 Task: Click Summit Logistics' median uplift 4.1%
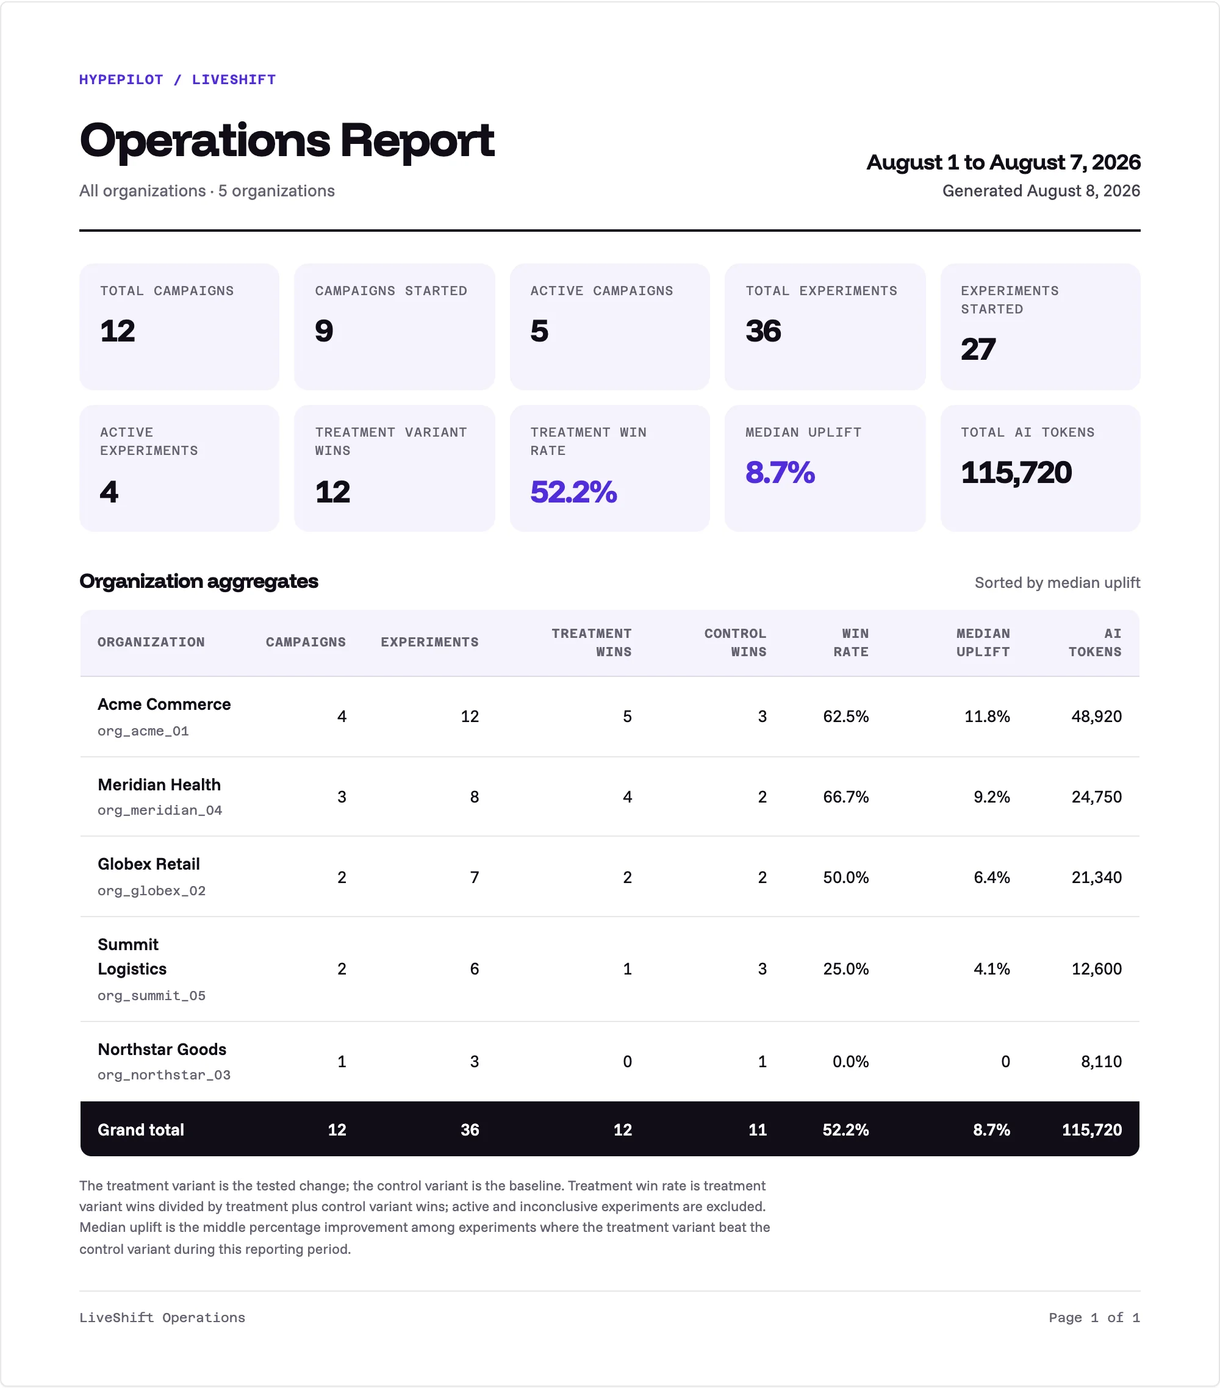[x=992, y=969]
